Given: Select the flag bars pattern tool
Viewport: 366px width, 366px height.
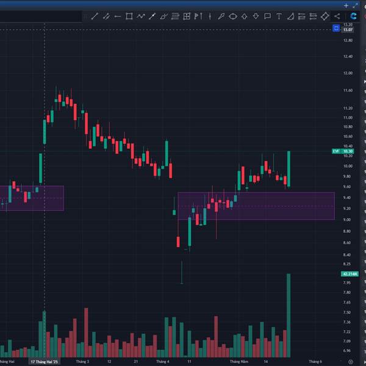Looking at the screenshot, I should (x=198, y=16).
